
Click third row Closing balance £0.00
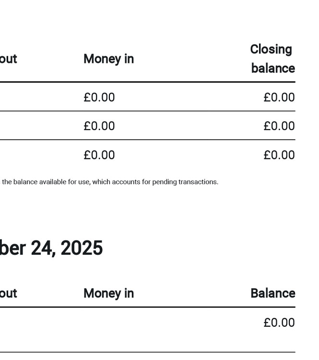(x=279, y=155)
